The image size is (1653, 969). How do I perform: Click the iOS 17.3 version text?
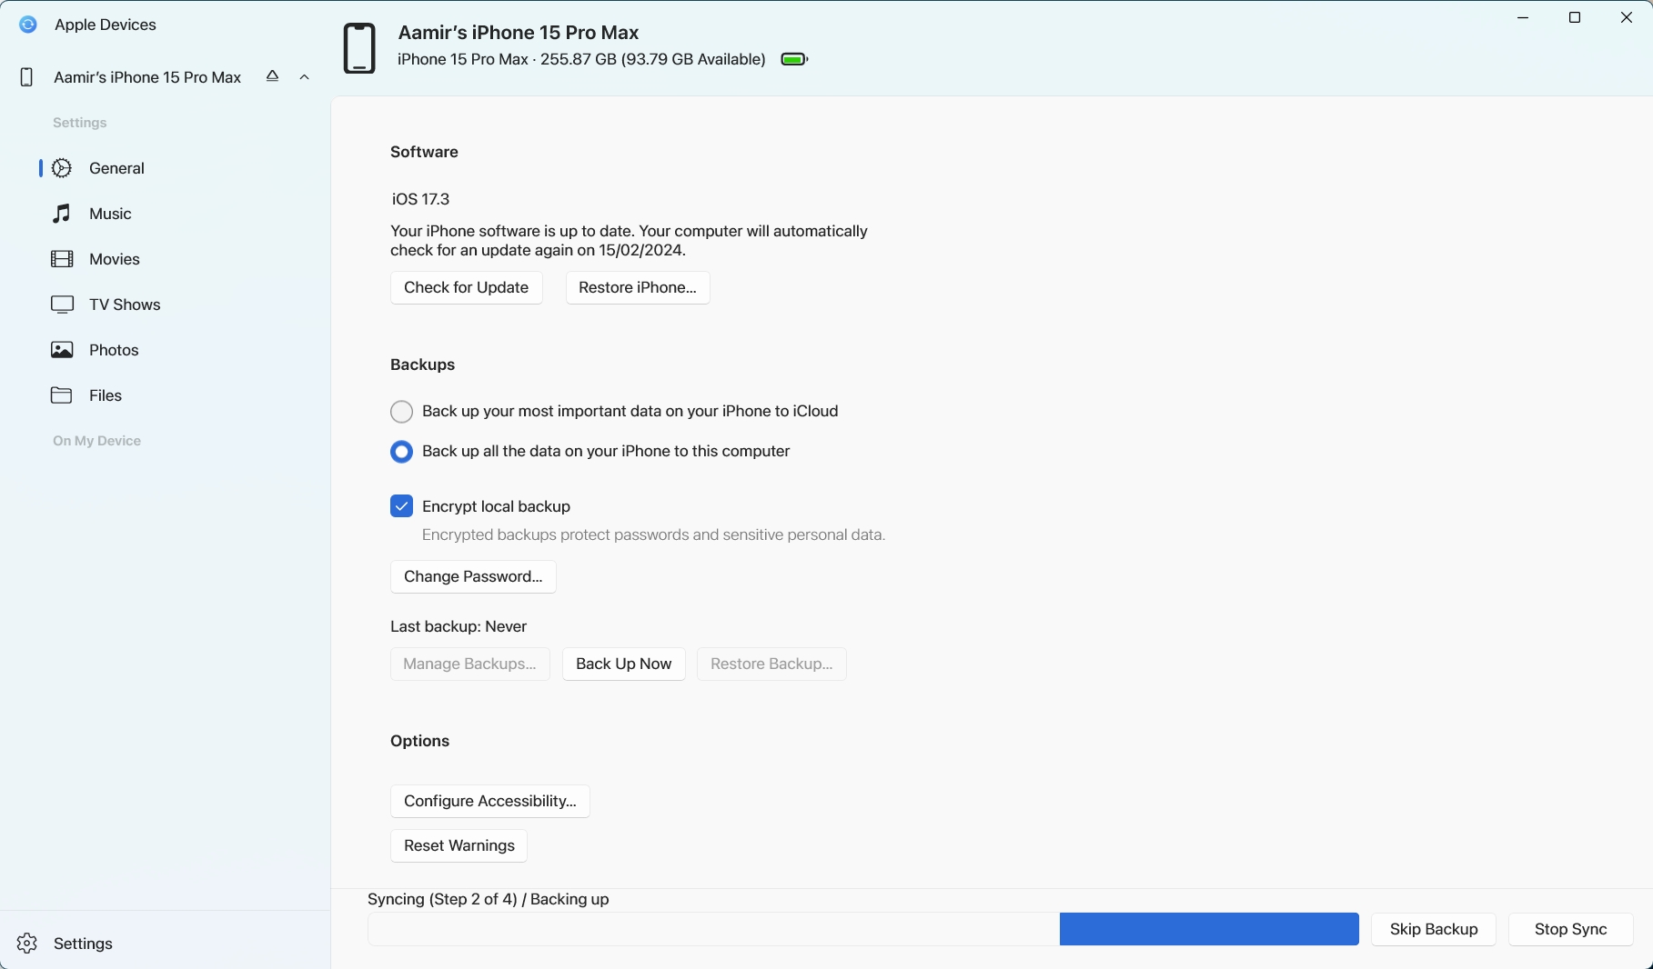421,199
